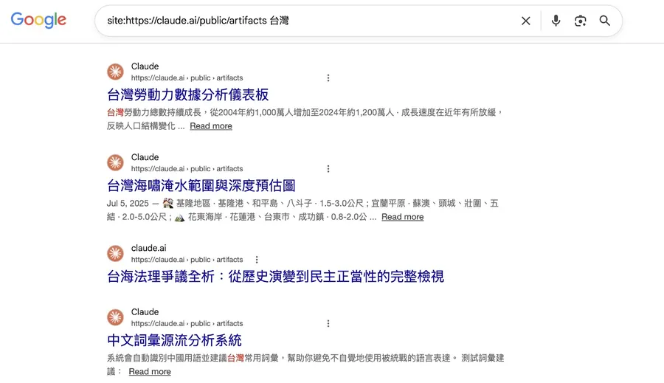The image size is (664, 383).
Task: Open options menu for 台灣海嘯淹水範圍 result
Action: click(x=328, y=168)
